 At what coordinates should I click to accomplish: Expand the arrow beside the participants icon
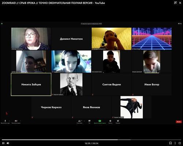click(85, 121)
